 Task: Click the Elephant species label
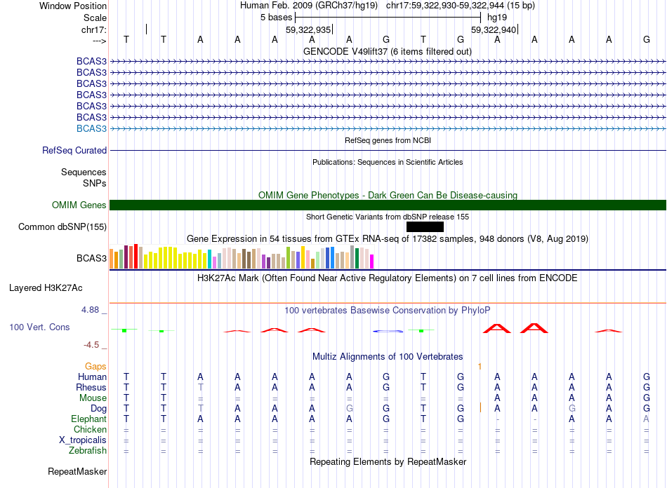coord(88,419)
